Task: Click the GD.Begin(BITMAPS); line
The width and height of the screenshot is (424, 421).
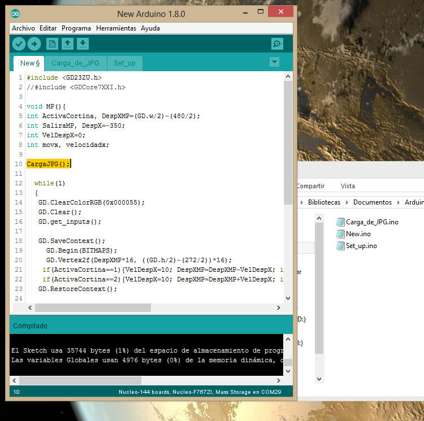Action: pos(81,250)
